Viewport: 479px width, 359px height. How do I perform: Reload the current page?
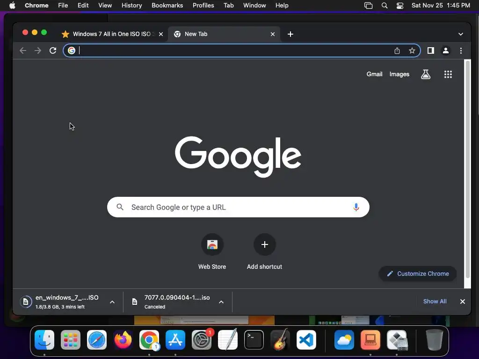tap(53, 50)
